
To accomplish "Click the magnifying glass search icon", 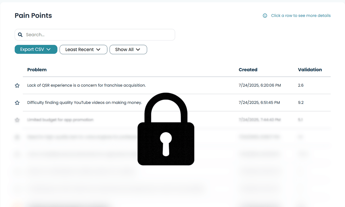I will pos(20,35).
